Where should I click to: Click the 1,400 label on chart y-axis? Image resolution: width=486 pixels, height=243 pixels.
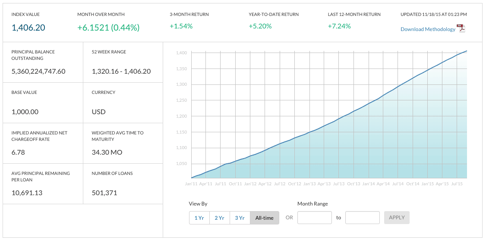tap(181, 53)
